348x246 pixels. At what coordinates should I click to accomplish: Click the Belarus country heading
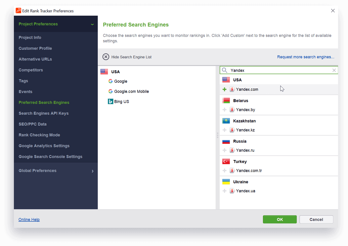240,100
